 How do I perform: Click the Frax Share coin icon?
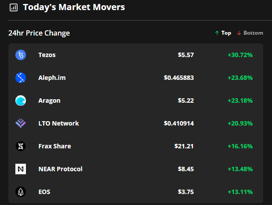[x=21, y=146]
